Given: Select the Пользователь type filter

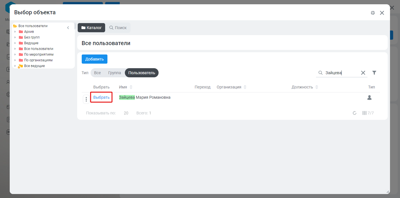Looking at the screenshot, I should point(142,73).
